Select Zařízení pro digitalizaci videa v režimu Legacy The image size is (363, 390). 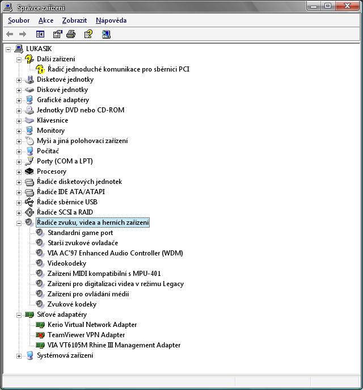click(116, 284)
